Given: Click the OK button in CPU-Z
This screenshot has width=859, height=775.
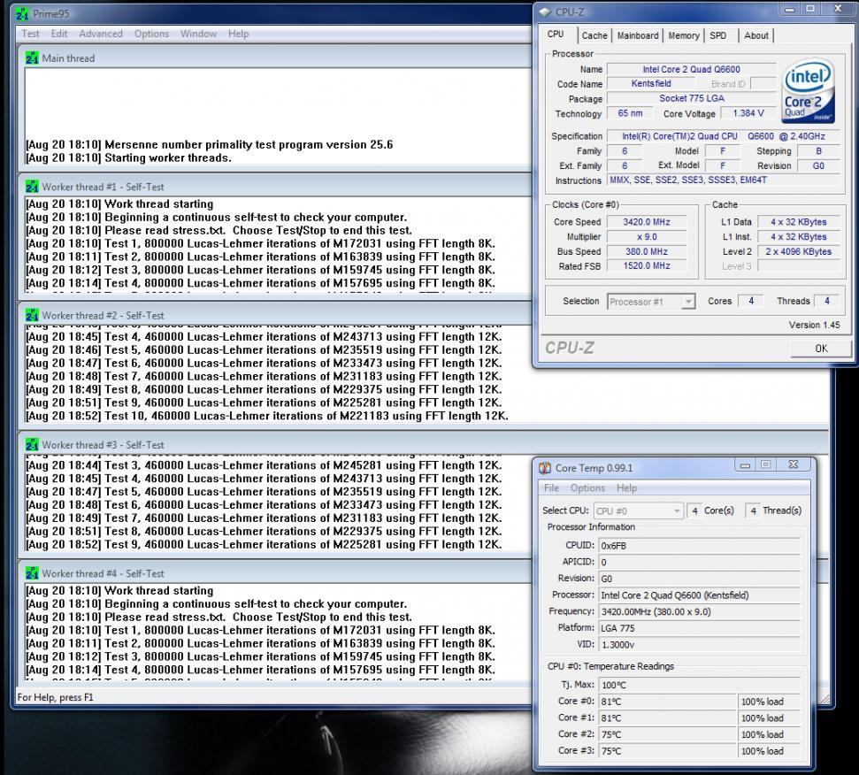Looking at the screenshot, I should (821, 349).
